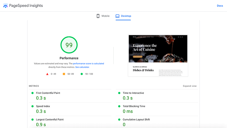Click green dot beside Time to Interactive

(x=119, y=93)
